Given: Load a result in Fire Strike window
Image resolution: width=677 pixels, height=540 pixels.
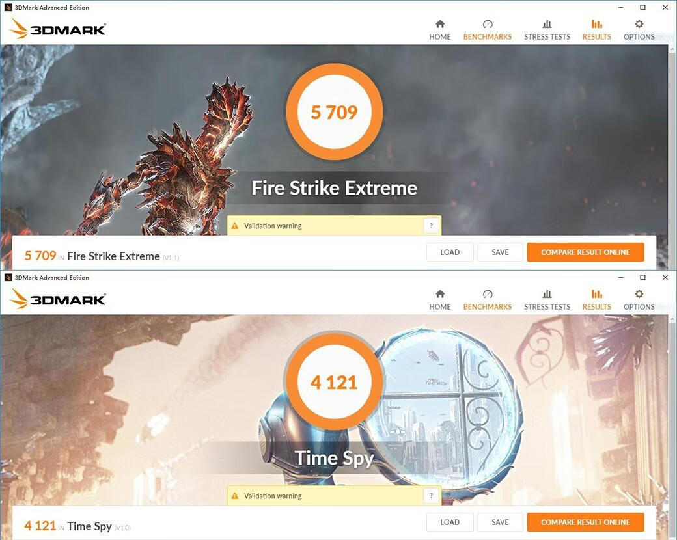Looking at the screenshot, I should click(x=449, y=252).
